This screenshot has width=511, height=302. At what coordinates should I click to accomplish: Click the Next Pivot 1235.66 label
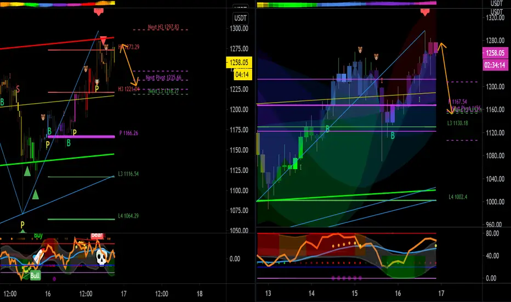point(163,77)
